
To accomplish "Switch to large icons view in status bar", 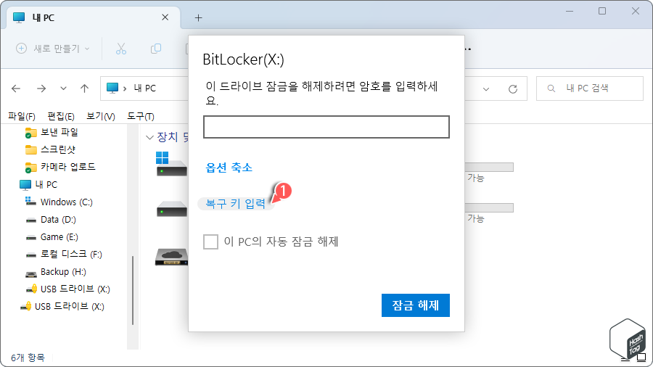I will [x=642, y=357].
